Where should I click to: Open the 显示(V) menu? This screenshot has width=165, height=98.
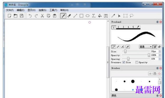[31, 10]
